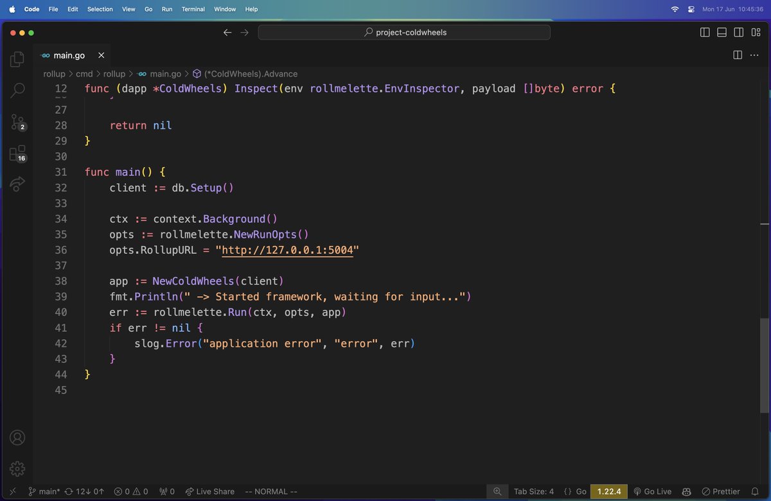
Task: Open notifications bell icon
Action: coord(756,491)
